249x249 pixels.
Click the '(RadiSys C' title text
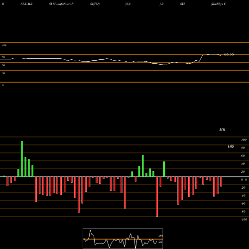point(219,4)
